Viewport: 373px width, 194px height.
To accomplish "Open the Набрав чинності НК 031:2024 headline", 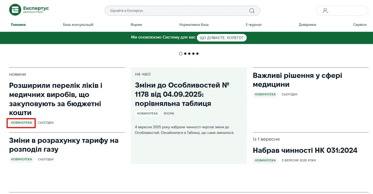I will (x=305, y=150).
